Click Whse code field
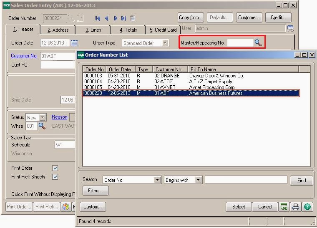The width and height of the screenshot is (317, 228). (x=32, y=126)
